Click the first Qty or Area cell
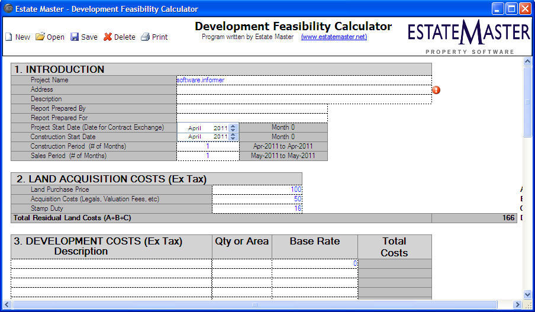 tap(242, 263)
